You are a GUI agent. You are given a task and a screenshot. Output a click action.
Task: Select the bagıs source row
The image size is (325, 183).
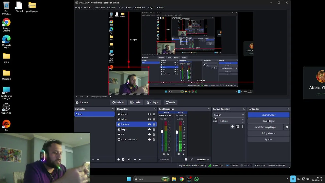pyautogui.click(x=136, y=129)
